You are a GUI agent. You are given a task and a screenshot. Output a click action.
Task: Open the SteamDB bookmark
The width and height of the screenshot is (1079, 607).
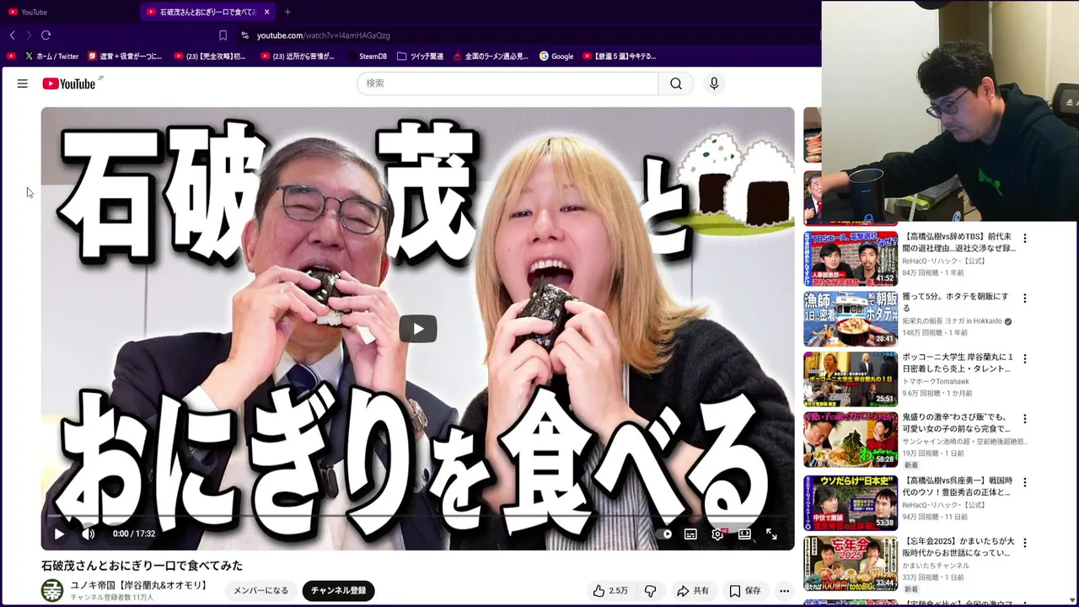tap(367, 56)
